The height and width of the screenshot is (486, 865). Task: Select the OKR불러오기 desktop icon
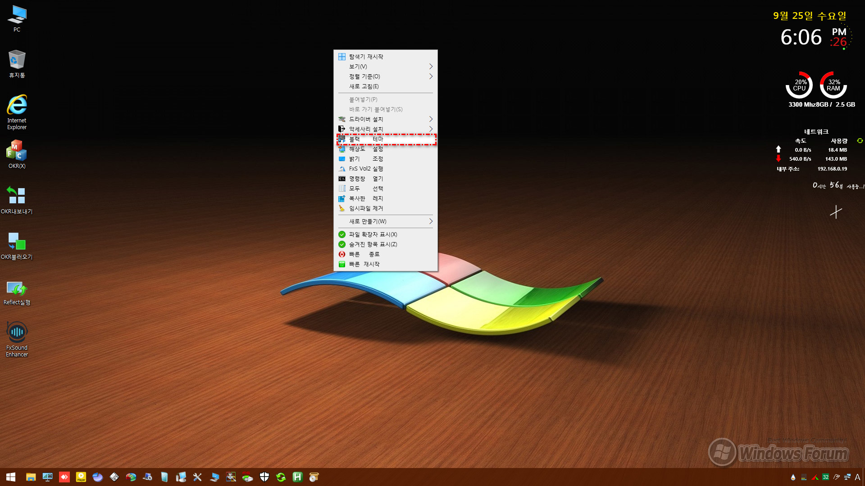[17, 246]
